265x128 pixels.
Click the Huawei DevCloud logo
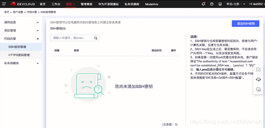23,4
